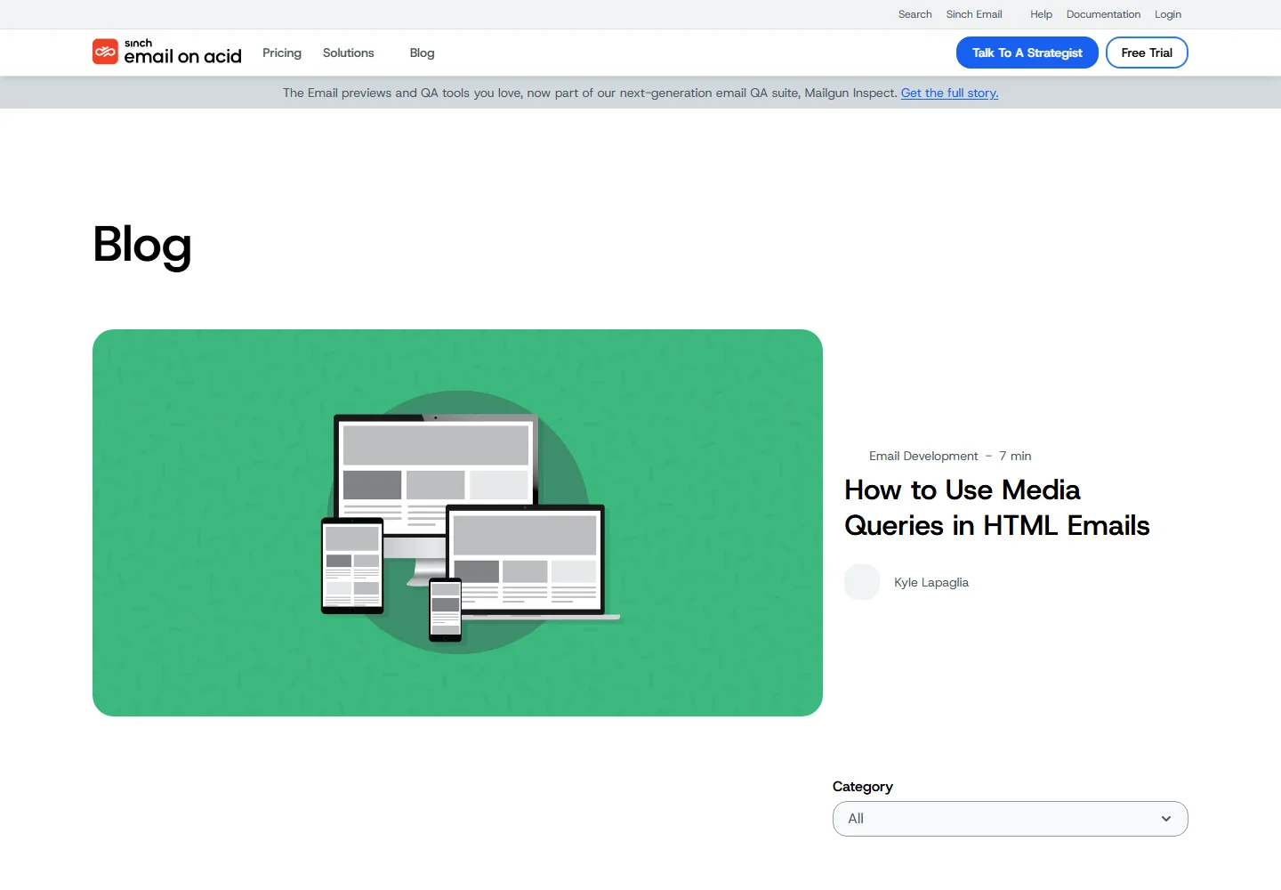The height and width of the screenshot is (890, 1281).
Task: Click the Blog page heading
Action: (x=142, y=245)
